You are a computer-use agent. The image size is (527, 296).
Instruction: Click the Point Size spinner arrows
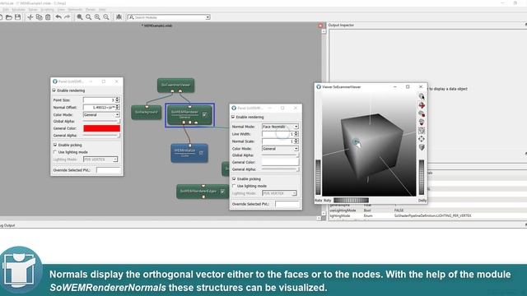click(117, 100)
